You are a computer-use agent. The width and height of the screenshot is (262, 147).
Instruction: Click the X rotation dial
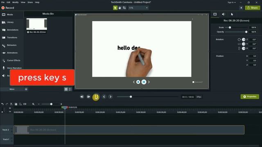point(244,49)
